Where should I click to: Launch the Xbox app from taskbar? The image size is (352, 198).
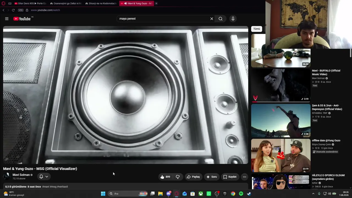(x=201, y=194)
